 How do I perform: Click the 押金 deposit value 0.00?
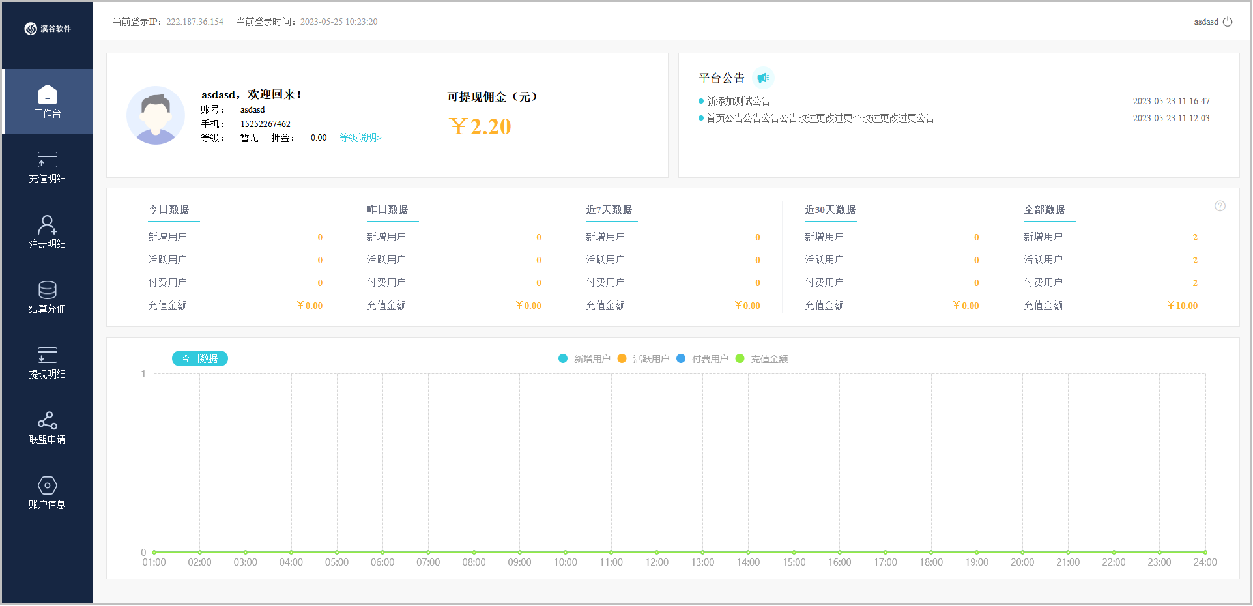pos(319,137)
